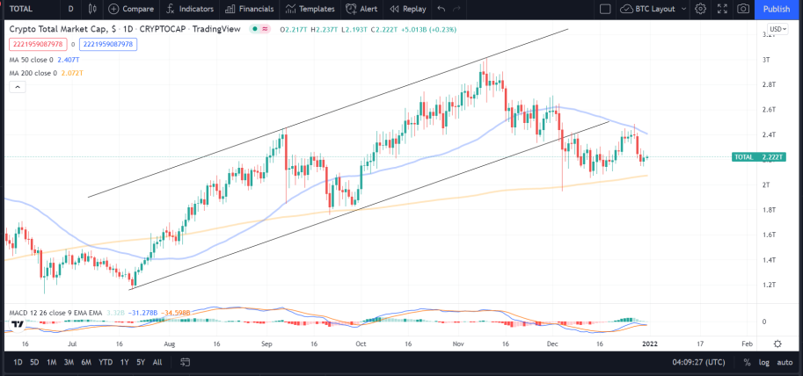Take a chart snapshot with camera icon

tap(743, 9)
